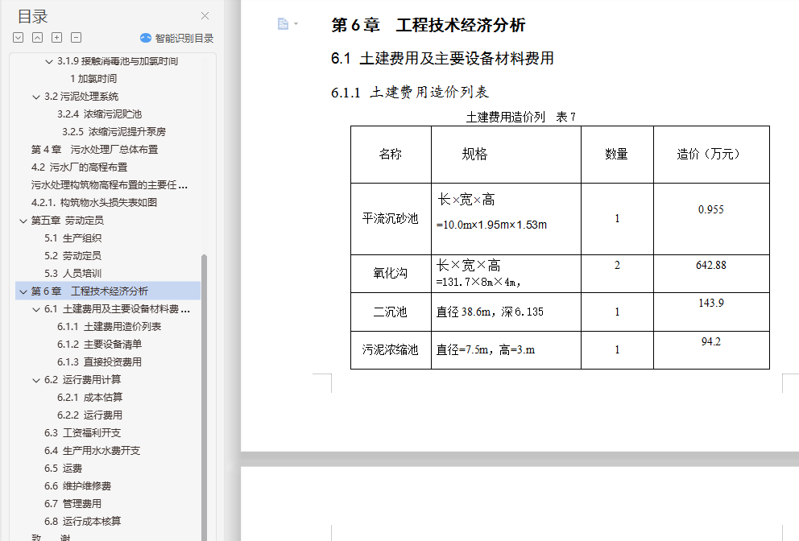The width and height of the screenshot is (799, 541).
Task: Click the 名称 table header cell
Action: (x=391, y=154)
